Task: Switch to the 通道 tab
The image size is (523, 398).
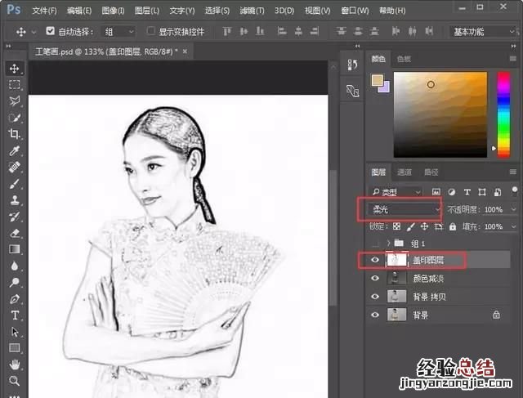Action: point(405,172)
